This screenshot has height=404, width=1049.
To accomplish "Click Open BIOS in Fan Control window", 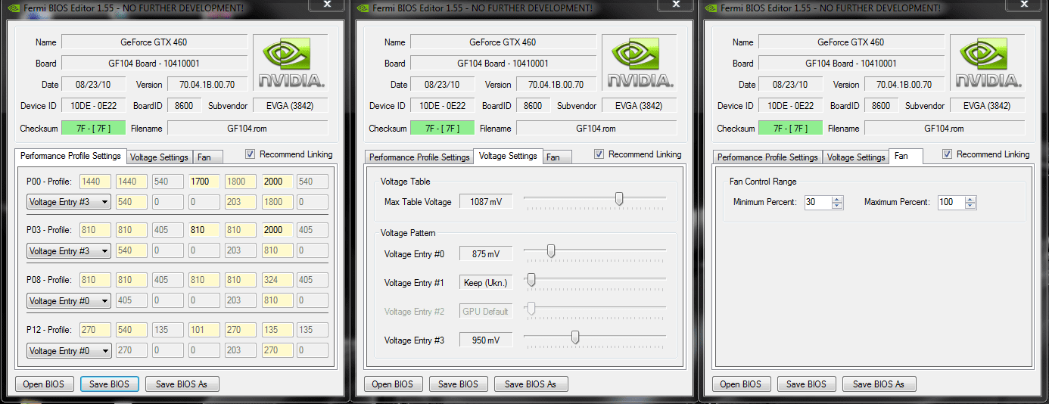I will coord(741,384).
